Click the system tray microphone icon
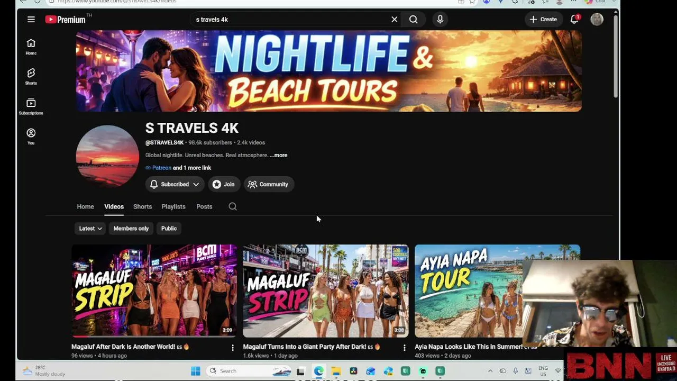 pos(516,371)
